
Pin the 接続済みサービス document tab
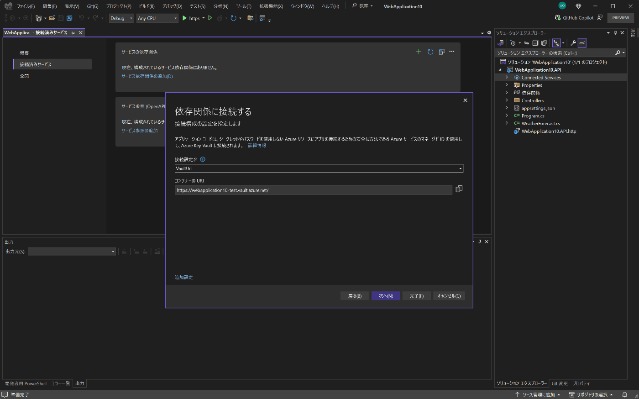[x=73, y=33]
